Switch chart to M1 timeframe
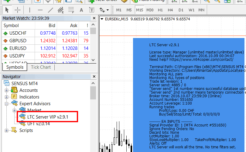The height and width of the screenshot is (152, 246). tap(119, 10)
